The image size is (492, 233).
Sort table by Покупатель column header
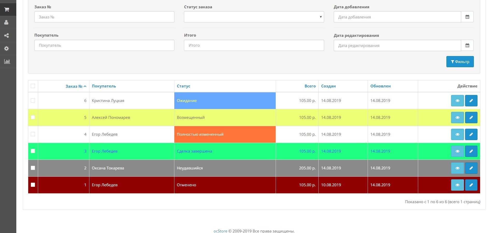coord(104,86)
